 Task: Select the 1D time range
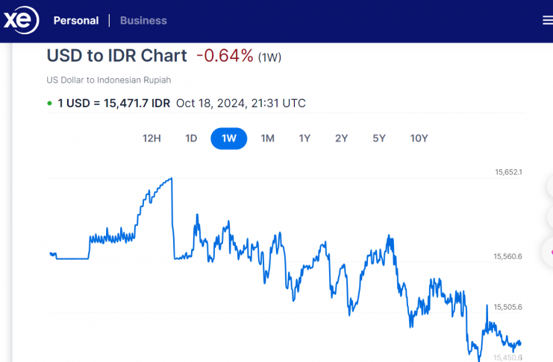pyautogui.click(x=191, y=139)
